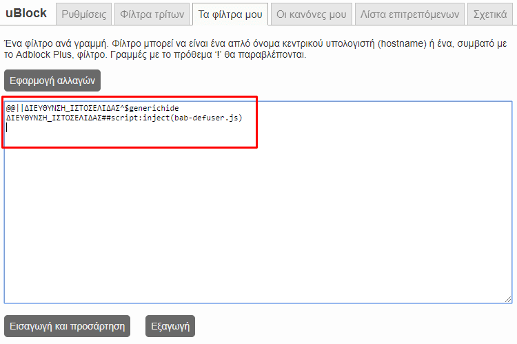Click the script:inject(bab-defuser.js) filter line
Viewport: 517px width, 344px height.
tap(124, 118)
